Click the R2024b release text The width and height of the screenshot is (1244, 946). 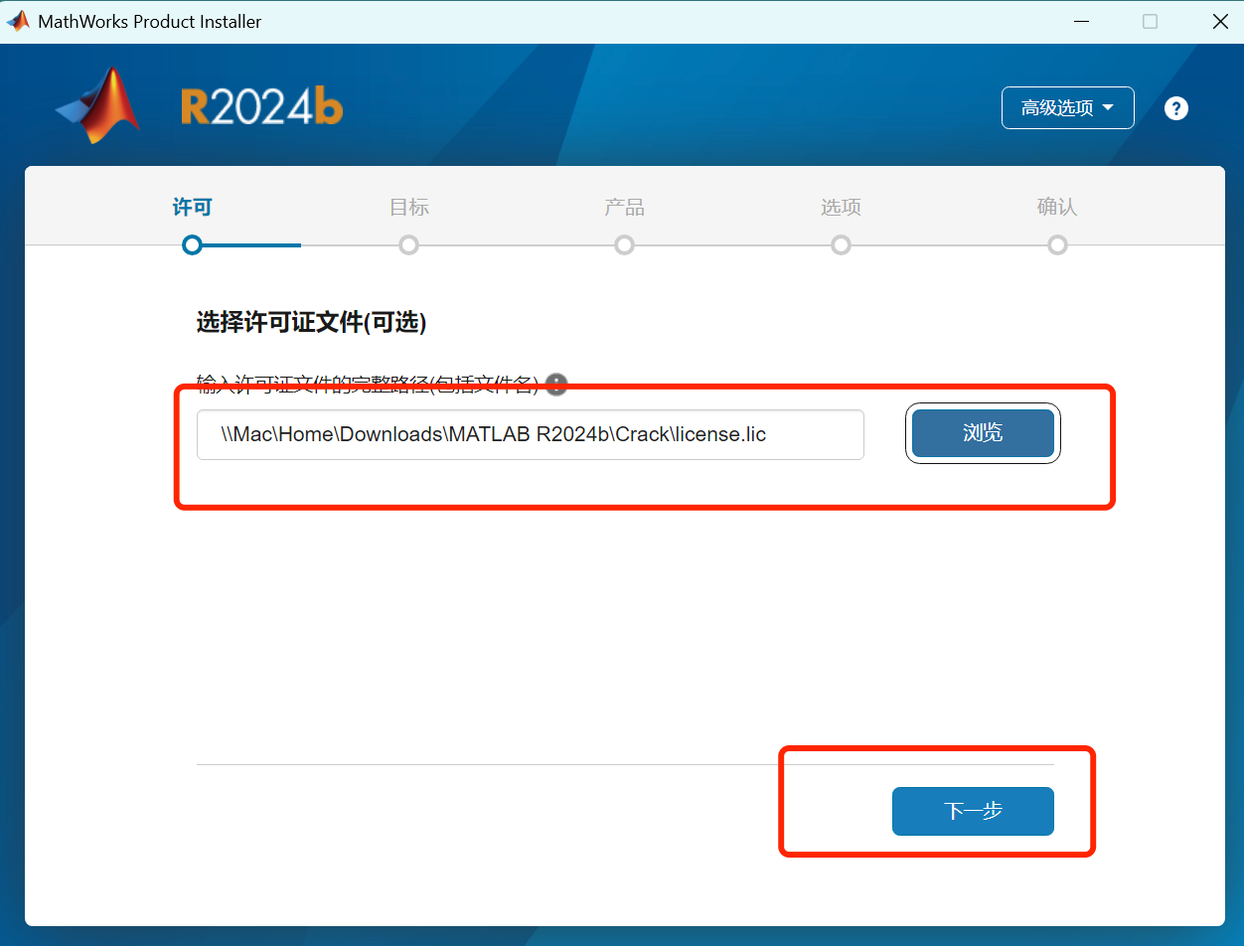coord(262,106)
